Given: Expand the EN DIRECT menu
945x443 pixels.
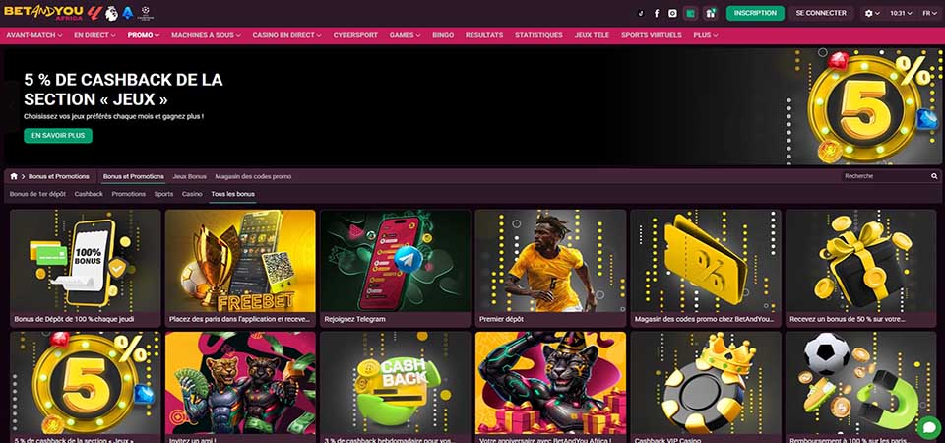Looking at the screenshot, I should click(95, 35).
